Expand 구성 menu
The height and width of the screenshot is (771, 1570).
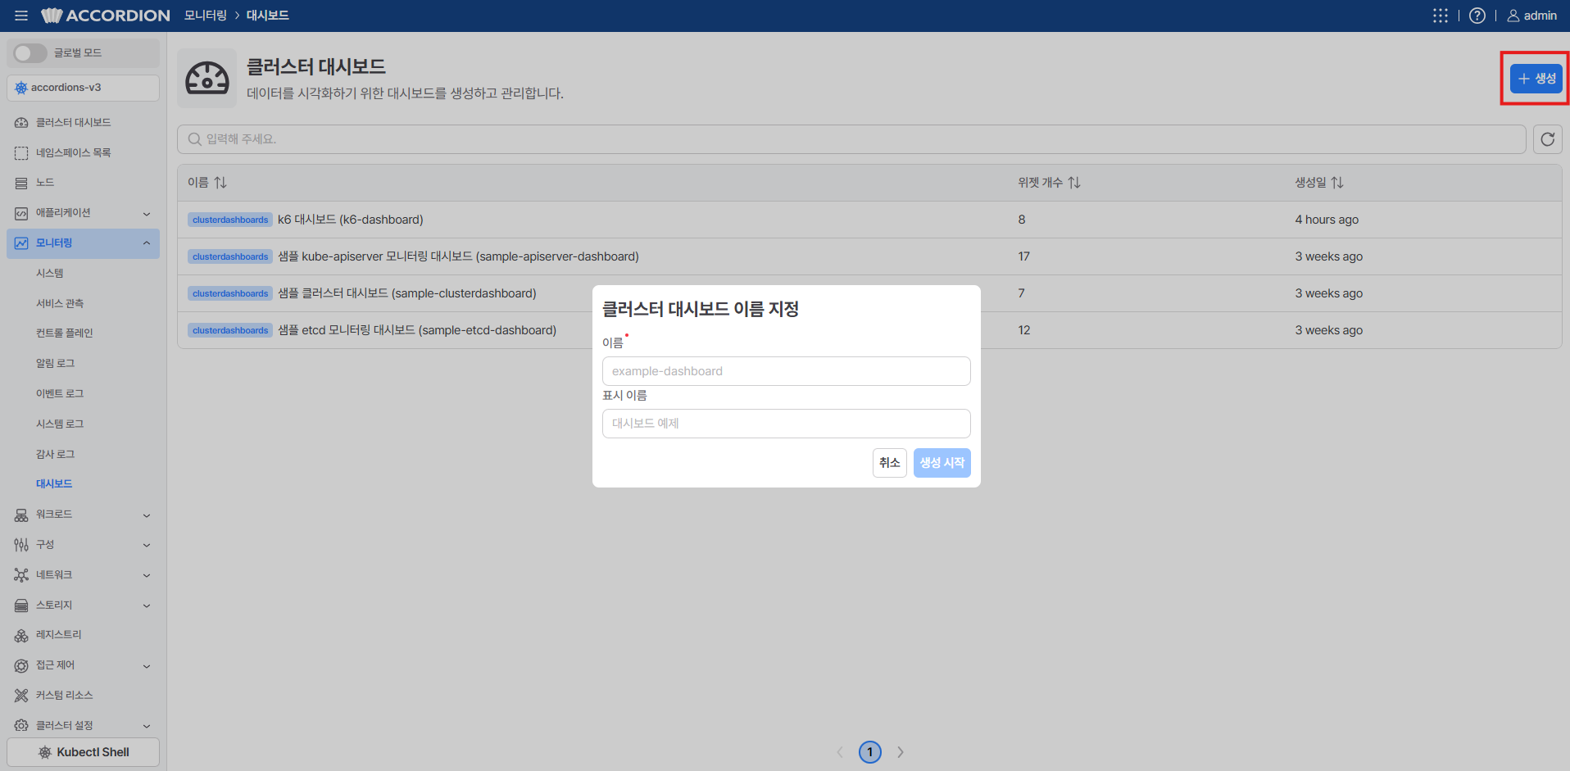tap(83, 545)
